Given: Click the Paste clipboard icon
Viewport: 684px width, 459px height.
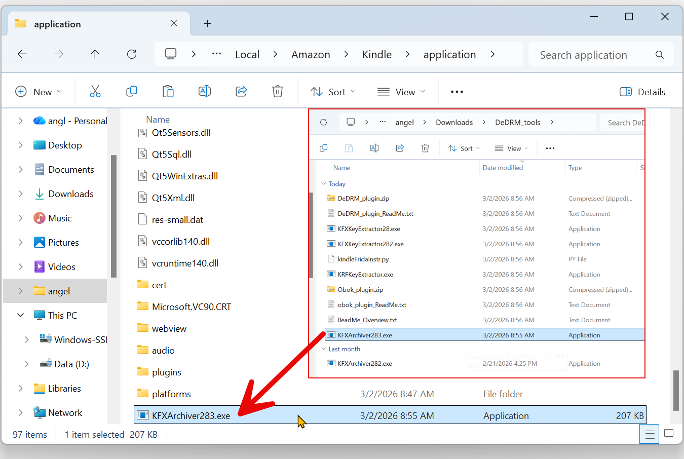Looking at the screenshot, I should click(x=168, y=92).
